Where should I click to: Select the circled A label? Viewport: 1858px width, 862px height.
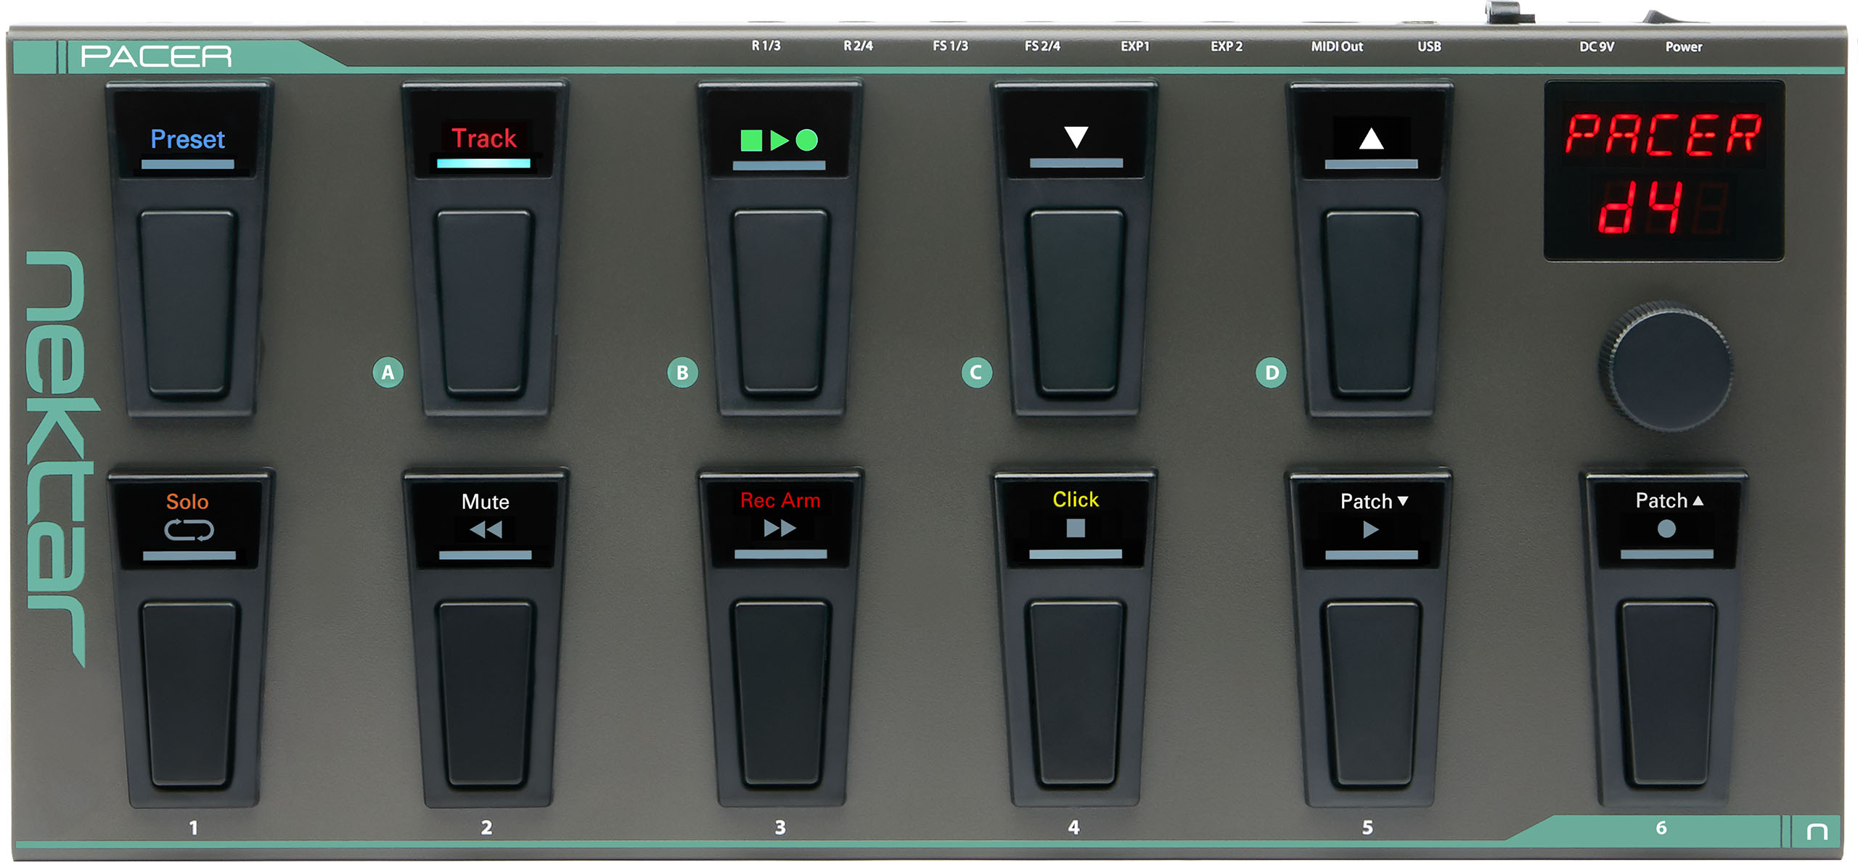point(388,373)
